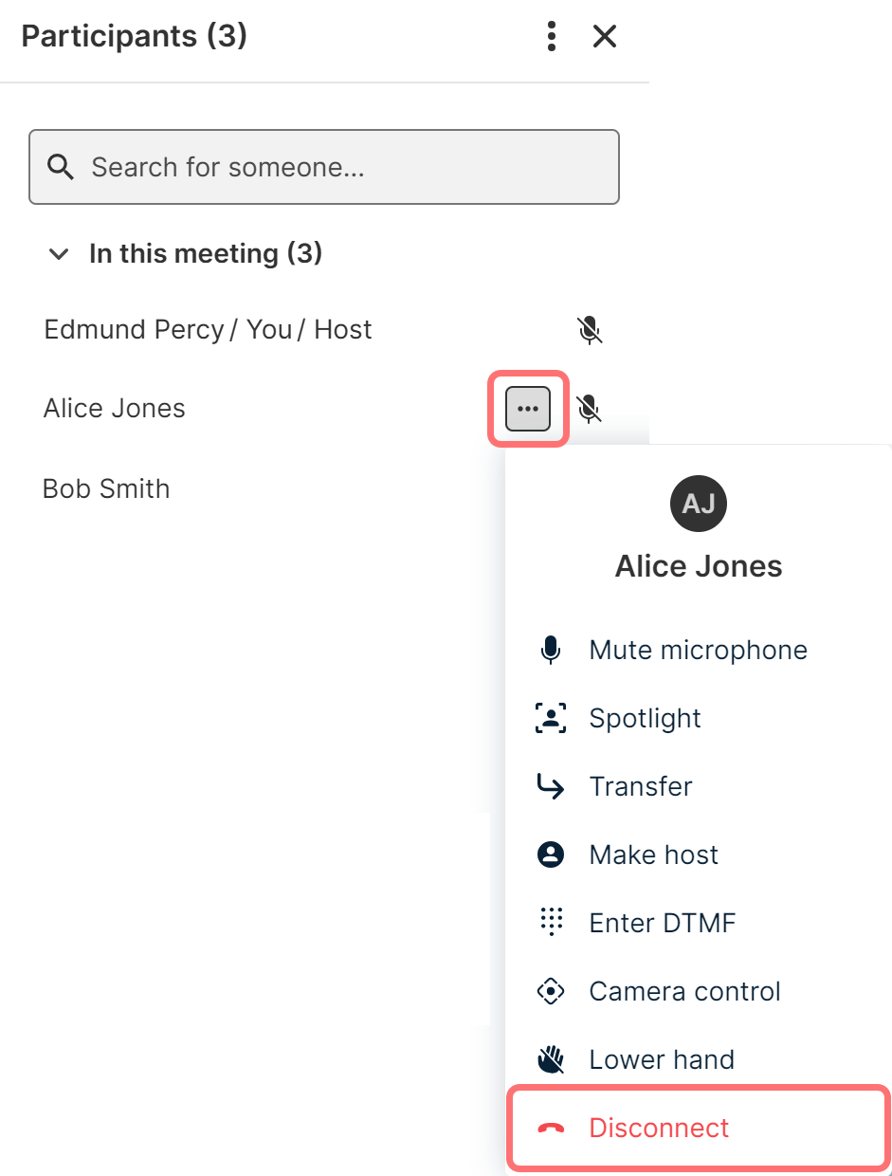Image resolution: width=892 pixels, height=1176 pixels.
Task: Select Bob Smith in participant list
Action: [106, 488]
